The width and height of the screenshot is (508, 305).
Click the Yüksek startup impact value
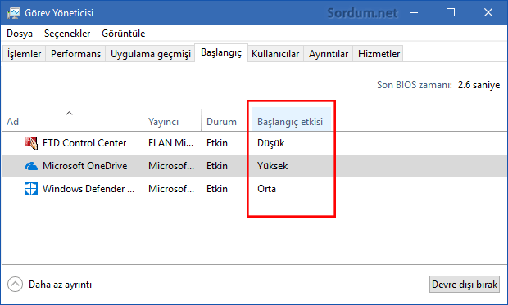pyautogui.click(x=273, y=166)
